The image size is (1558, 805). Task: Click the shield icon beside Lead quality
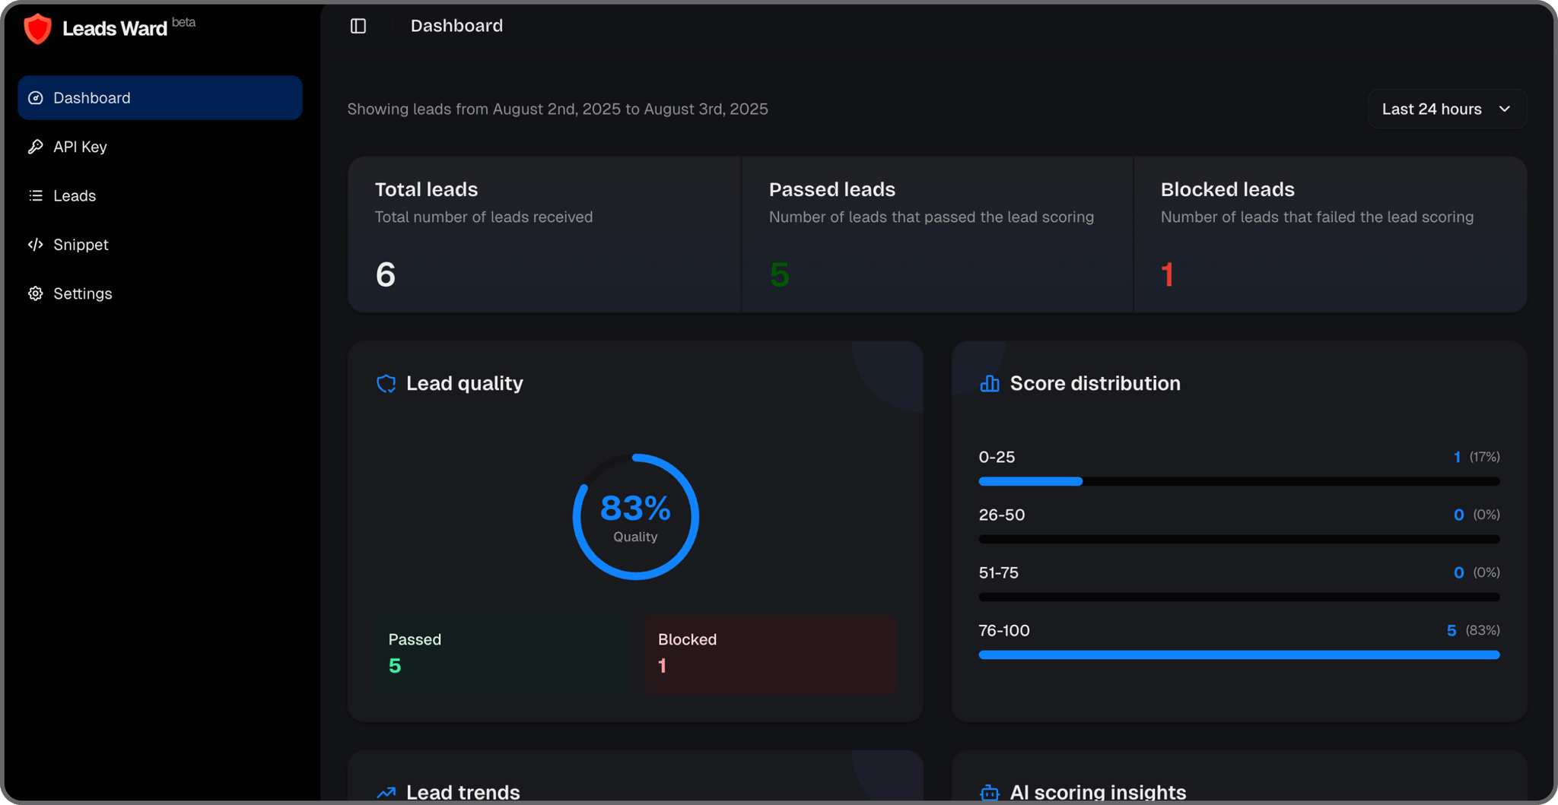[386, 383]
